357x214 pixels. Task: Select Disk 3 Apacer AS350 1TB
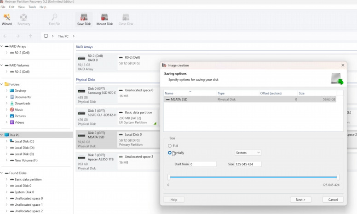[96, 162]
